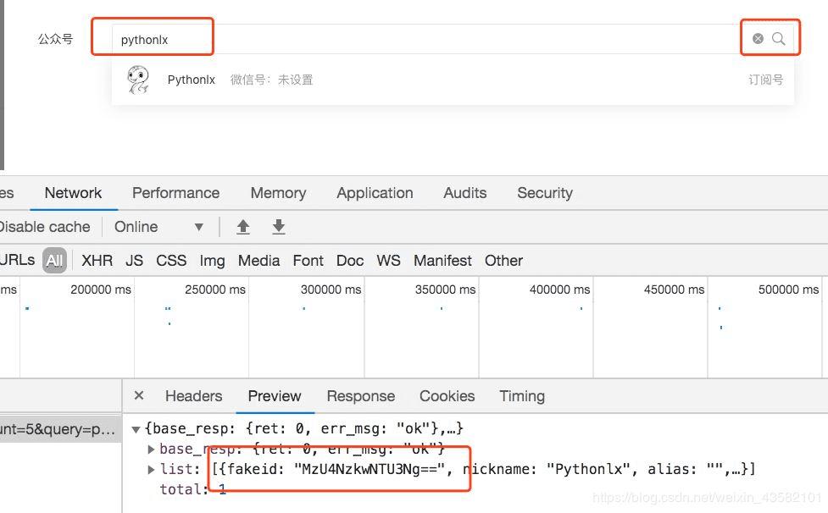Click the 300000 ms timeline marker

(x=331, y=290)
